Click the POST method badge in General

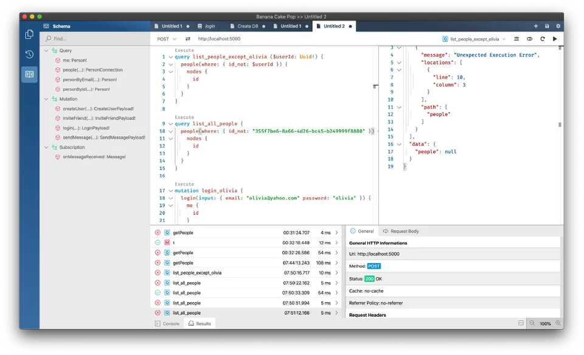pyautogui.click(x=374, y=266)
